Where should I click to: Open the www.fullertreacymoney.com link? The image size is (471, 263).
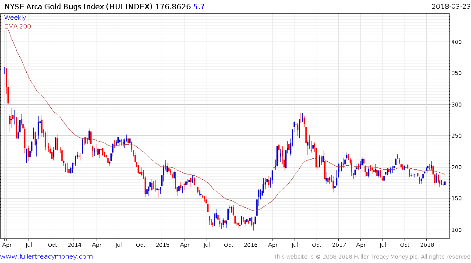click(46, 256)
